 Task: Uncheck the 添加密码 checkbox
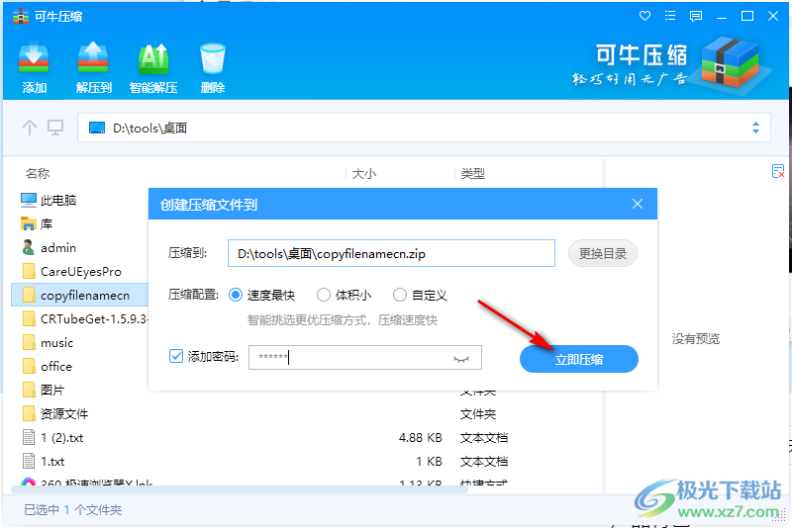[x=176, y=357]
